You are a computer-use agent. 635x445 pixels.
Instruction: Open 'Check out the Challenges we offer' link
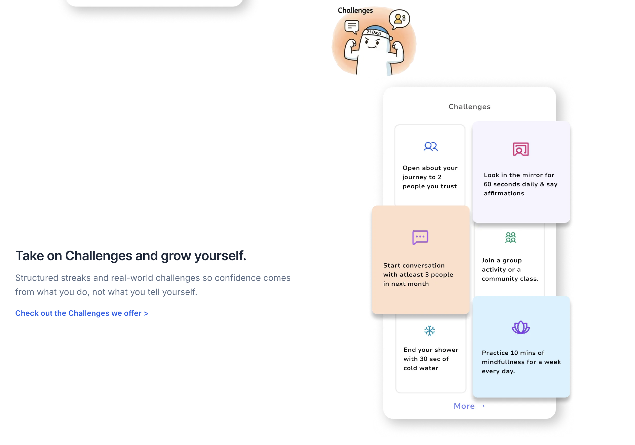(x=82, y=313)
